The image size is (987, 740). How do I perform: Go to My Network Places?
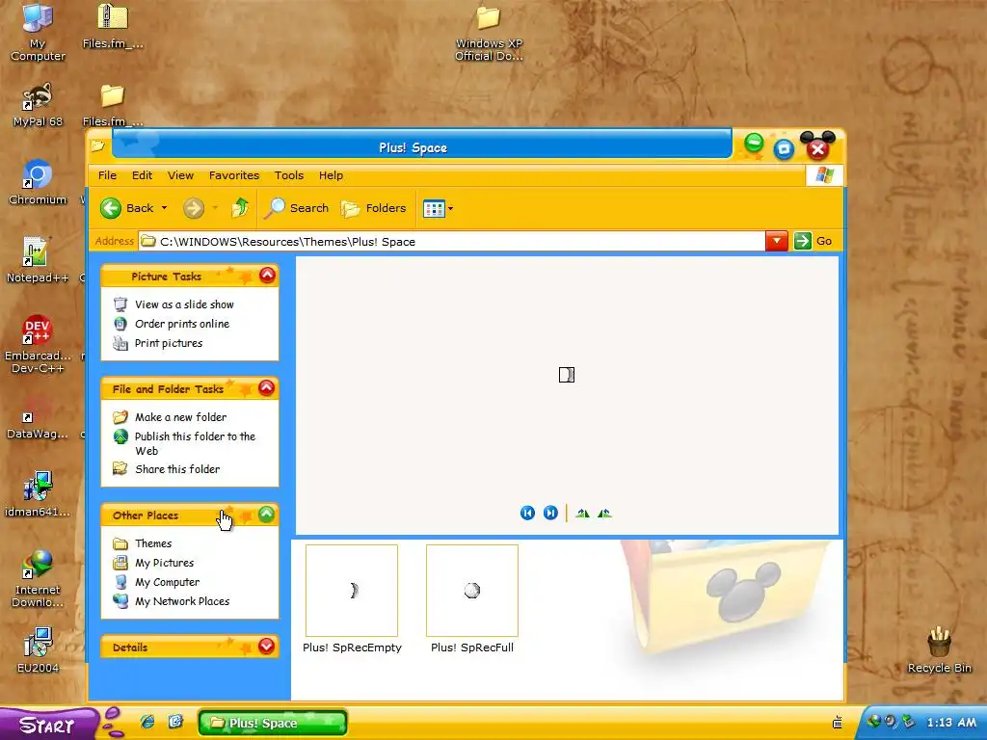171,601
